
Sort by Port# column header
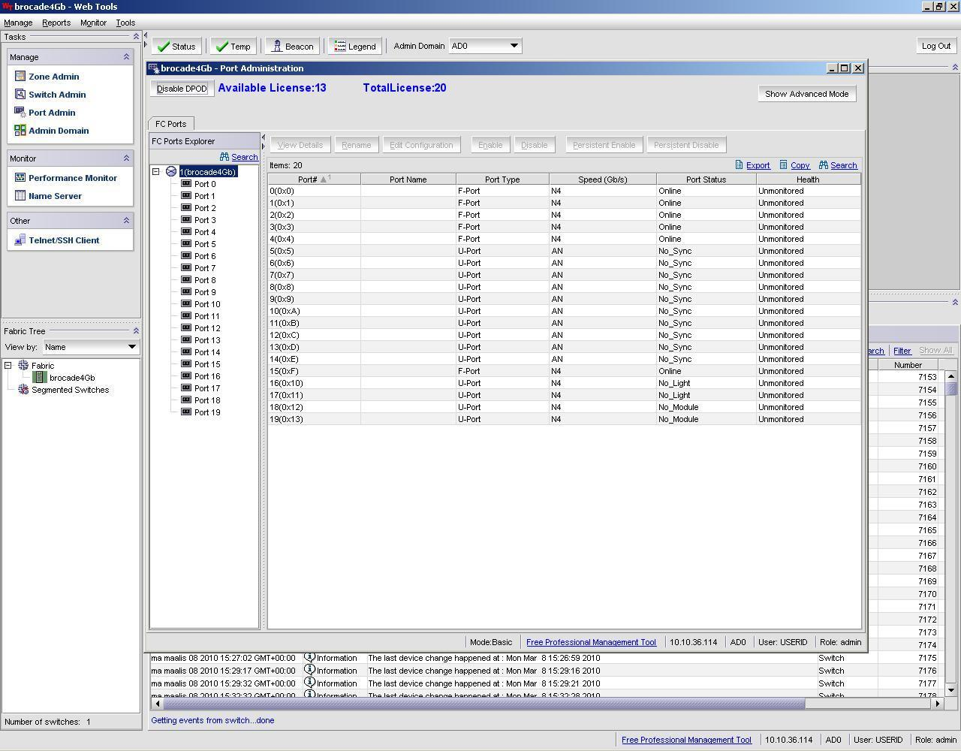314,179
